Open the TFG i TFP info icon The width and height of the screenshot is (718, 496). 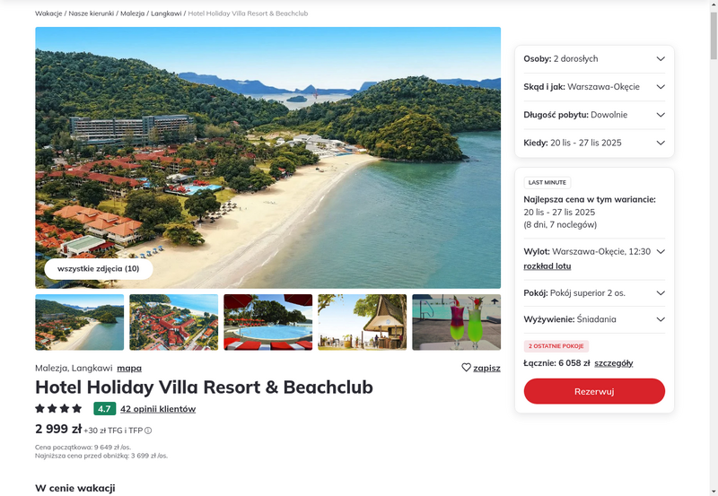(x=148, y=431)
